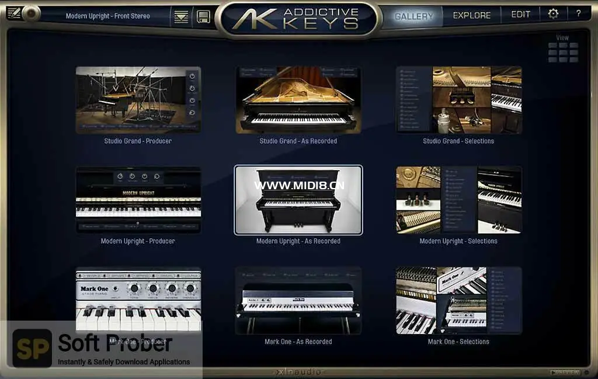Click the View label above the grid icon

(x=562, y=38)
